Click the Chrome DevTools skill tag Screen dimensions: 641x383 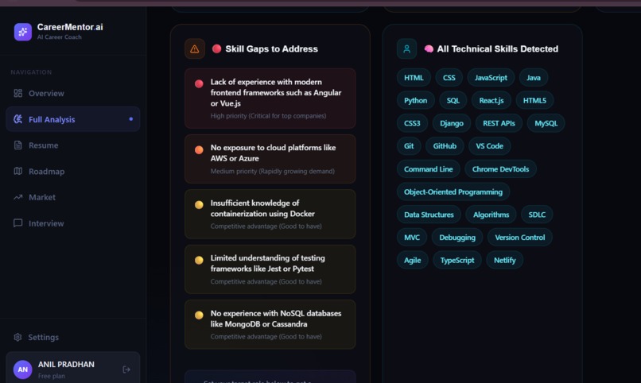500,169
